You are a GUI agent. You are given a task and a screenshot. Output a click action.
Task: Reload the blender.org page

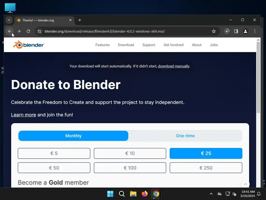point(28,31)
